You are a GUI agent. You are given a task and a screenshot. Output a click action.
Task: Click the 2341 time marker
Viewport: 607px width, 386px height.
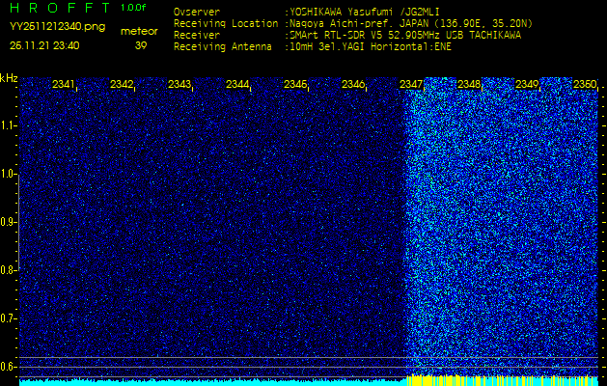[64, 85]
